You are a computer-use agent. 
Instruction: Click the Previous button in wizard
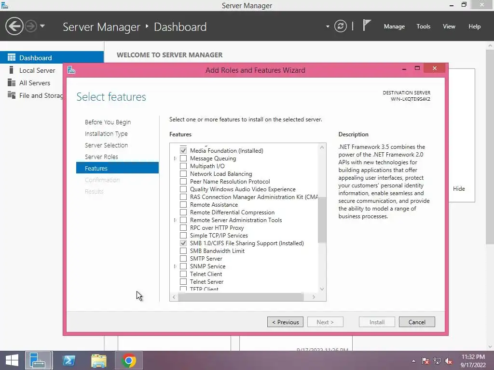pos(285,322)
